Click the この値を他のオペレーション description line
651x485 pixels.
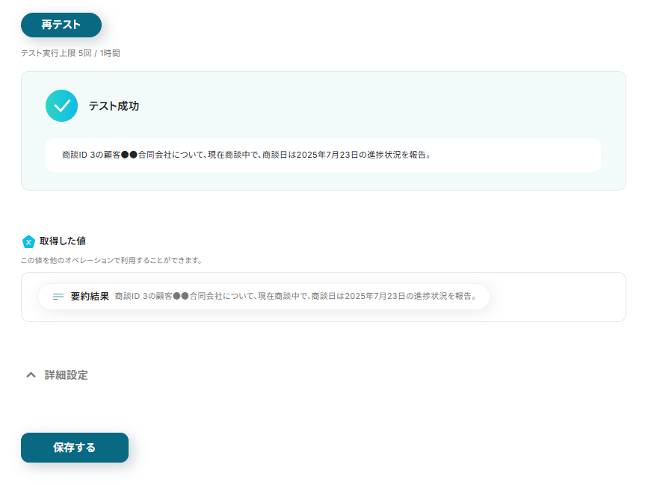(111, 260)
